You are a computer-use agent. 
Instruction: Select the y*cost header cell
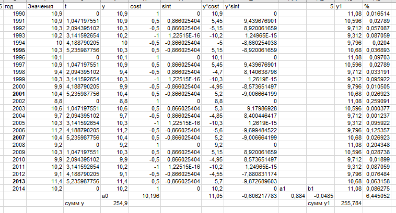[213, 6]
